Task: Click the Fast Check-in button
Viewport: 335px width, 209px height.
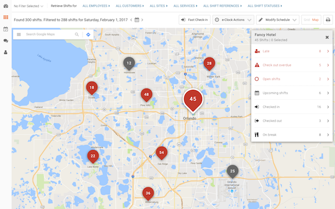Action: 195,20
